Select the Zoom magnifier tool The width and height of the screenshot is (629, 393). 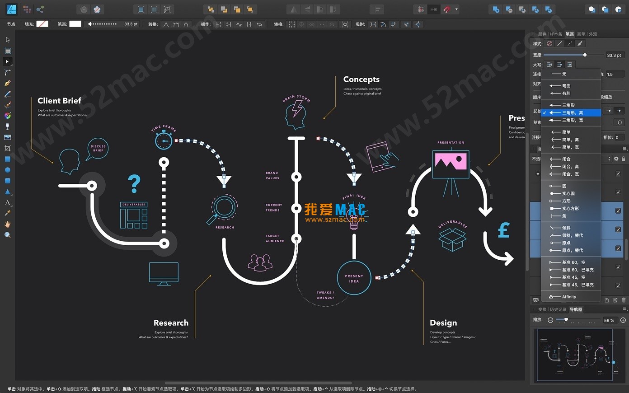point(8,235)
